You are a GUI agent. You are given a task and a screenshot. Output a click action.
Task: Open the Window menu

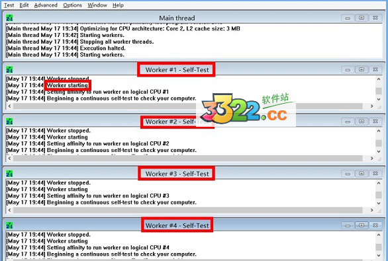[97, 5]
